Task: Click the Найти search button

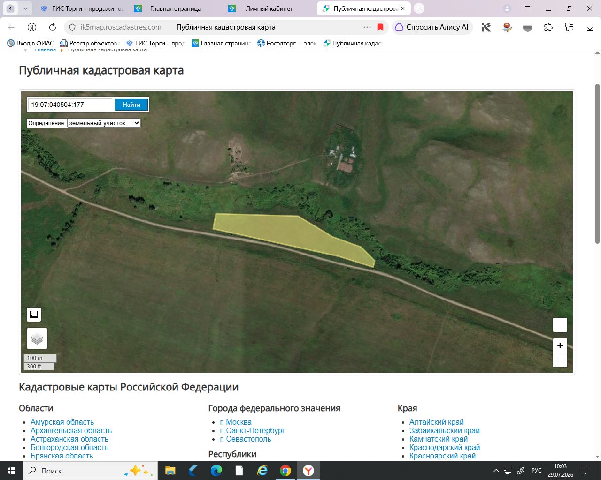Action: [131, 105]
